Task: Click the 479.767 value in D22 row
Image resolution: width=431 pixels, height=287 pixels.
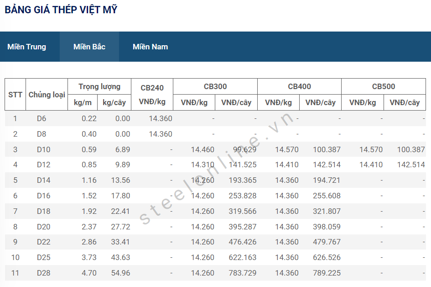Action: (x=327, y=242)
